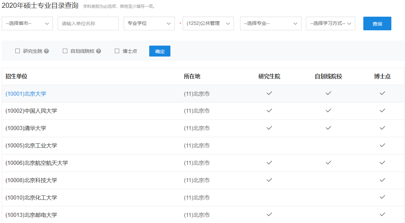Open the (10001)北京大学 link

(26, 94)
